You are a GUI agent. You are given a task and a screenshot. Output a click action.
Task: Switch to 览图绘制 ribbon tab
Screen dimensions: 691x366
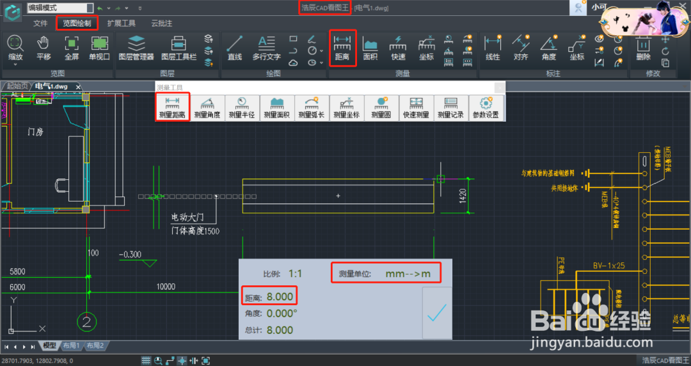(77, 23)
